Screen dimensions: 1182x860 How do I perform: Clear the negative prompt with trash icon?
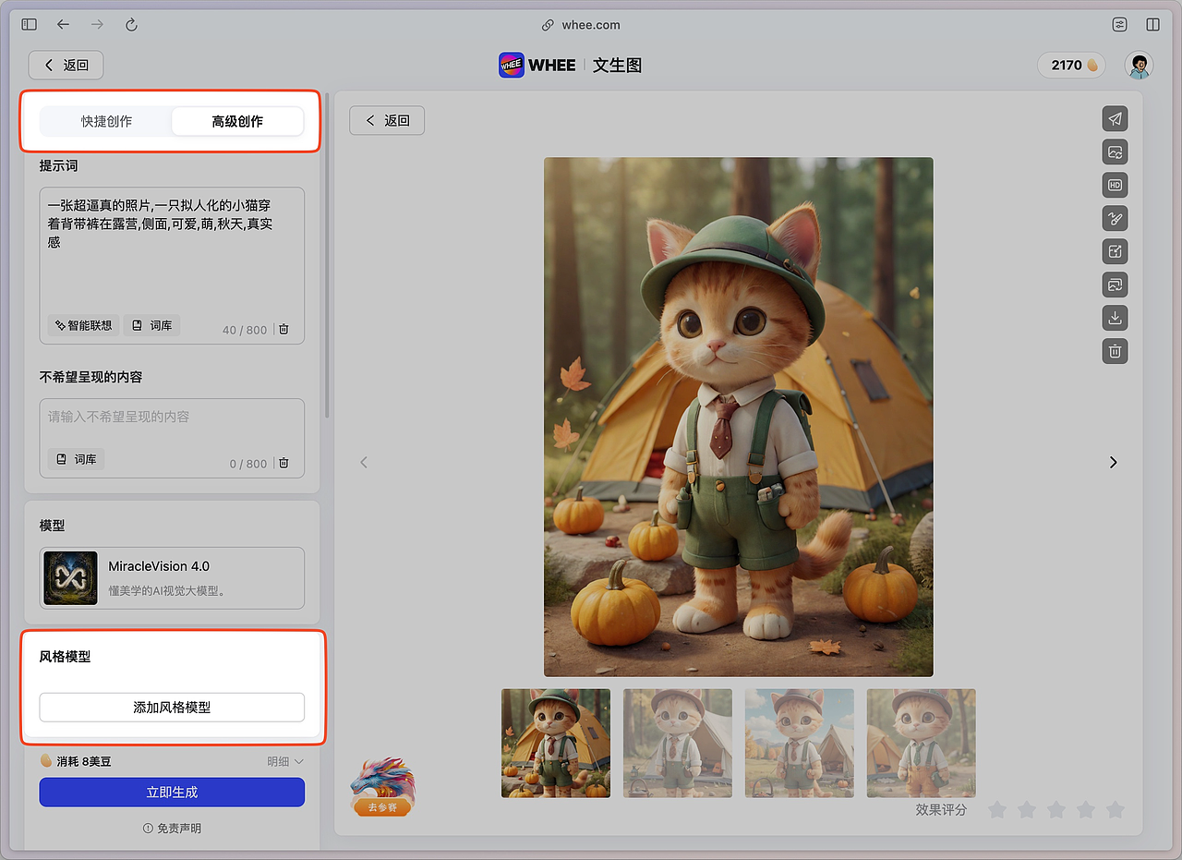283,463
